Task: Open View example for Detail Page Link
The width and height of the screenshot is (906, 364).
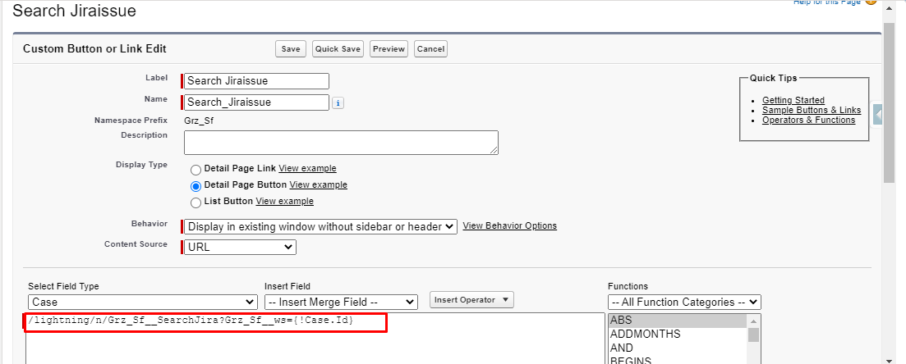Action: [x=307, y=168]
